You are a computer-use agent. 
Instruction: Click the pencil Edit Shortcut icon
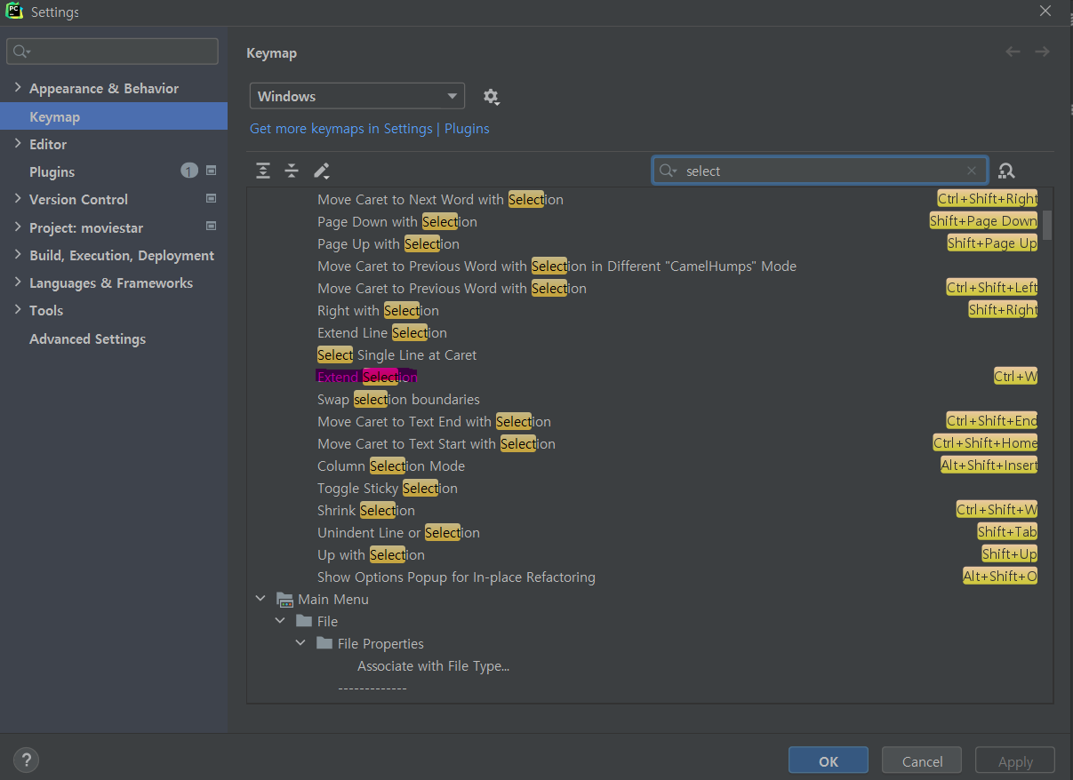coord(322,171)
